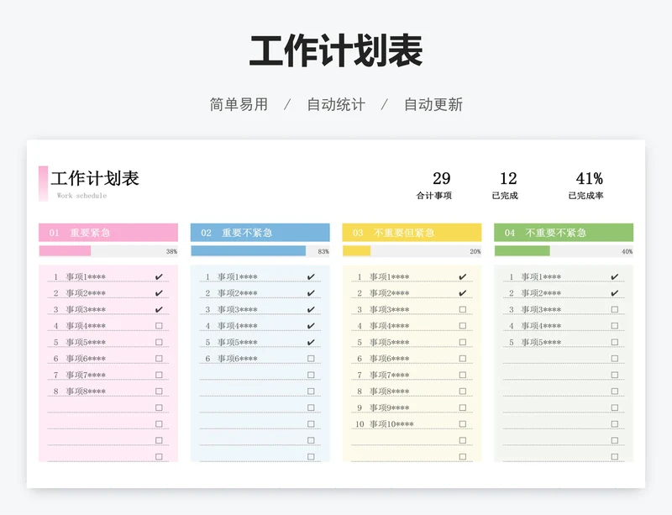Uncheck 事项3 in 重要紧急 list
This screenshot has width=672, height=515.
[x=159, y=310]
